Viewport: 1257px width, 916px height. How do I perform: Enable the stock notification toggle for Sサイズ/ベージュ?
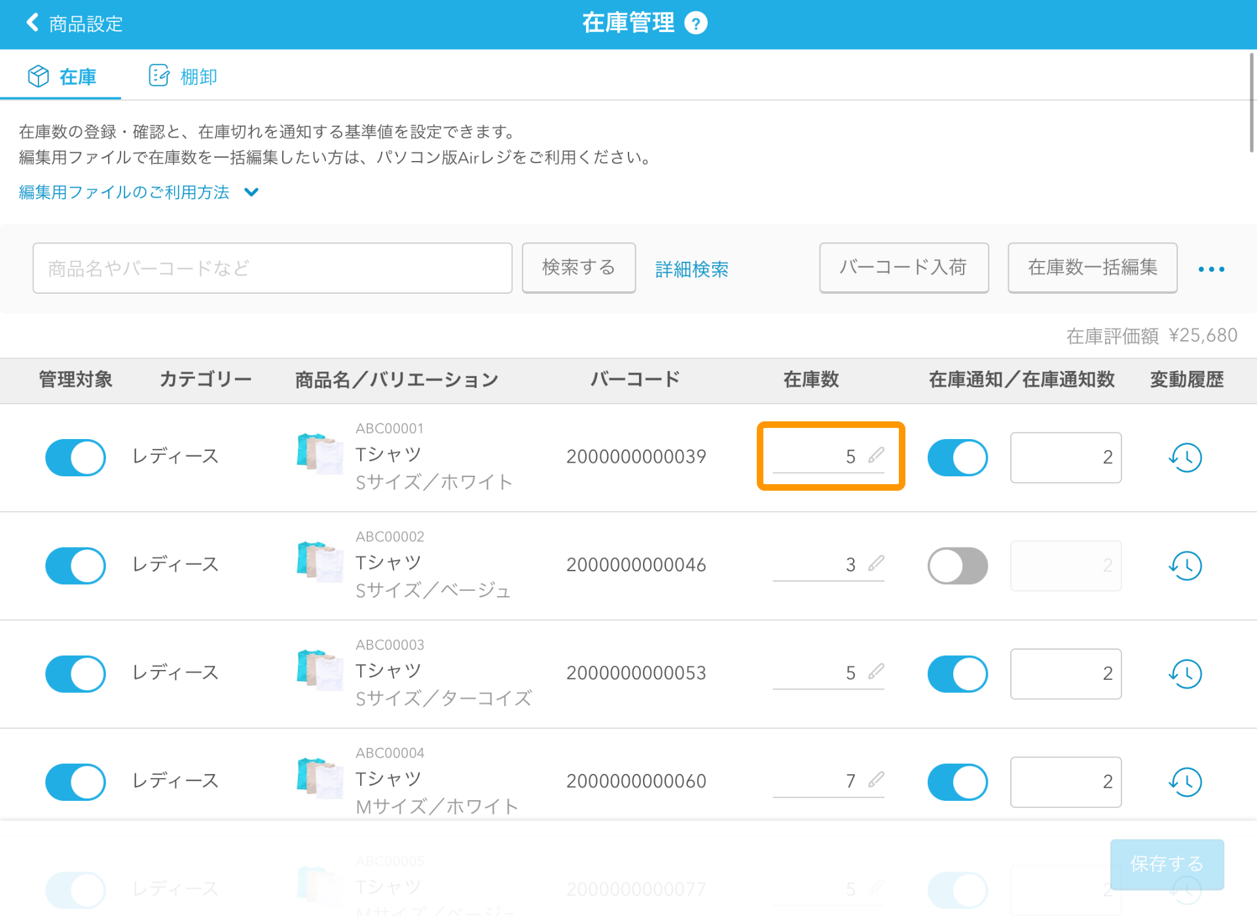[958, 565]
